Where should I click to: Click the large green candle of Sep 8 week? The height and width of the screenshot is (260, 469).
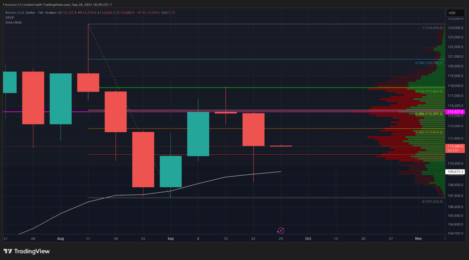click(198, 134)
